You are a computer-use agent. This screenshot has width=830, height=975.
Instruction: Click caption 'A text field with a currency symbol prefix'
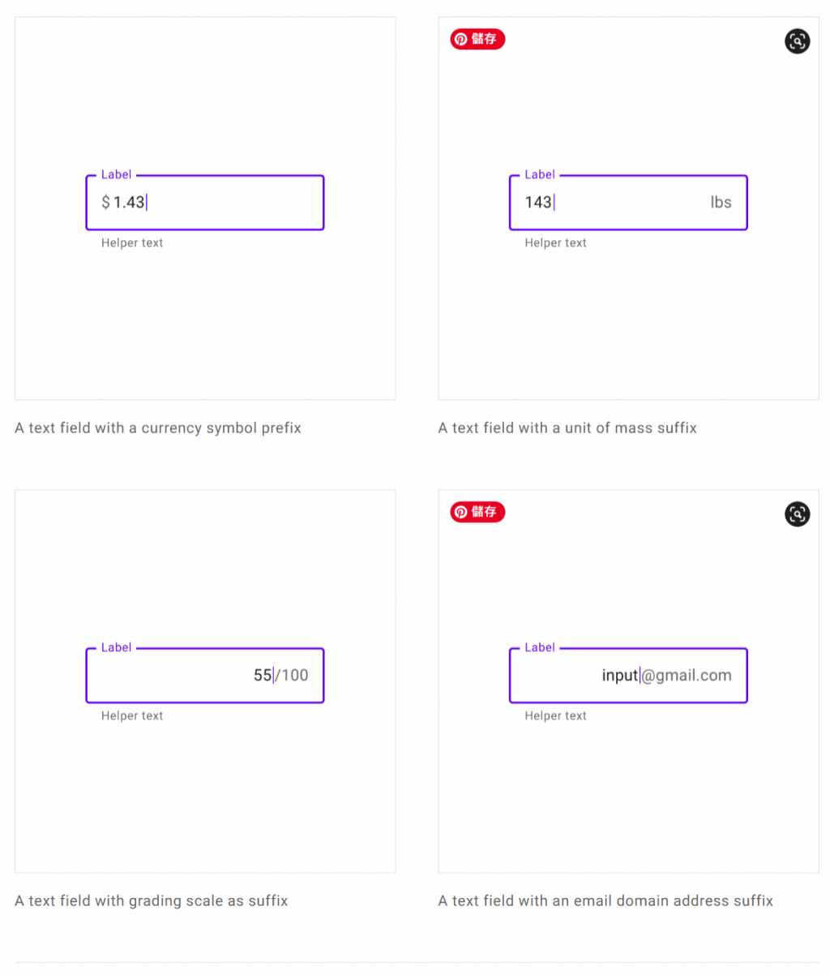(158, 427)
